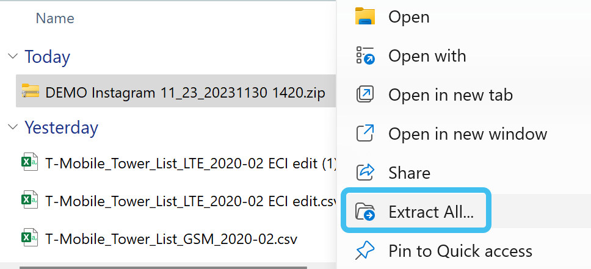Screen dimensions: 591x269
Task: Select T-Mobile_Tower_List_LTE_2020-02 ECI edit.csv file
Action: coord(190,200)
